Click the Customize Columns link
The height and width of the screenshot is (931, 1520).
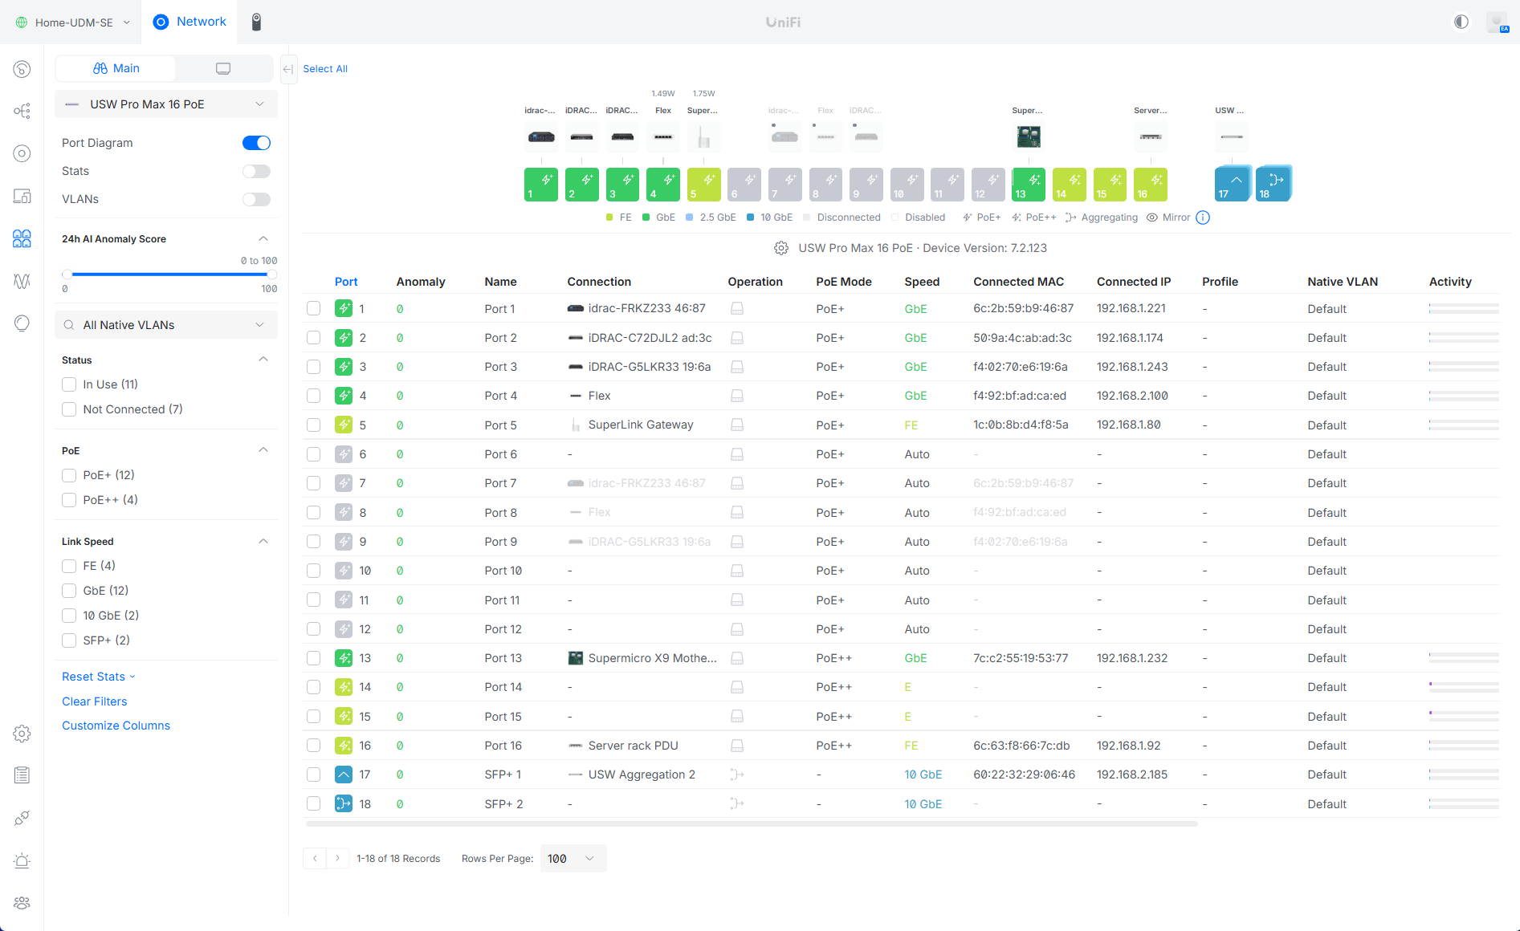pos(116,726)
